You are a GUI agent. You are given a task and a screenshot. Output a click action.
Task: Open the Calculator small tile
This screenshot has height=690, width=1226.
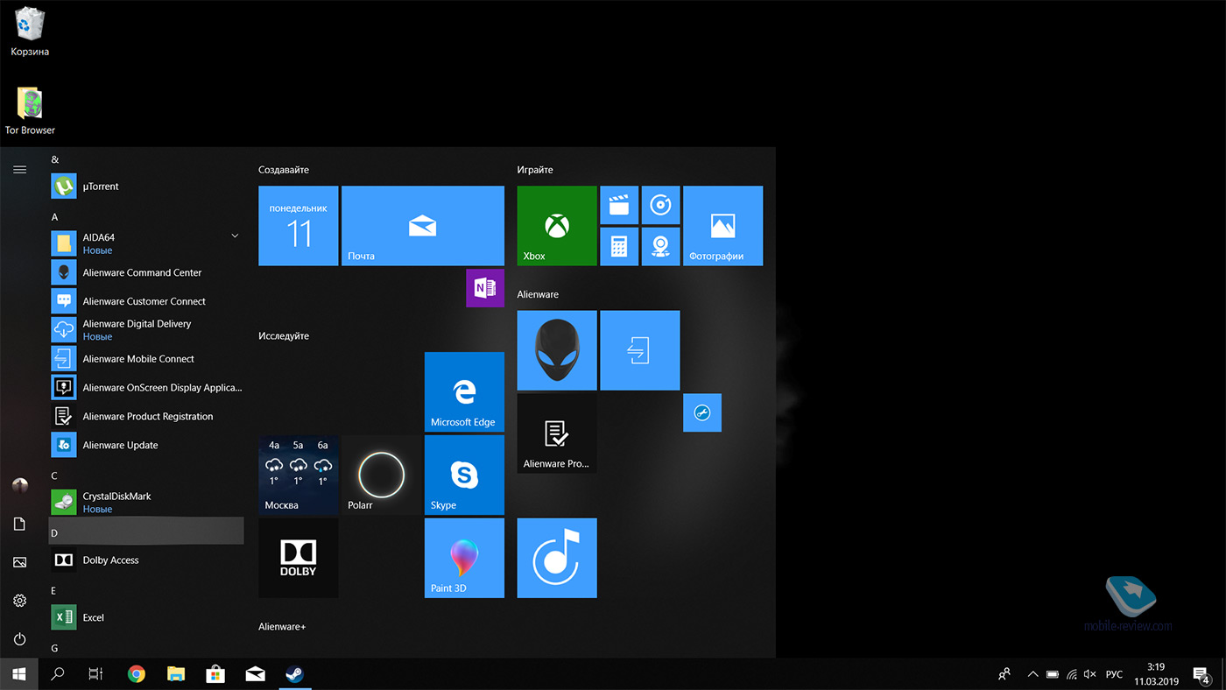pyautogui.click(x=619, y=247)
